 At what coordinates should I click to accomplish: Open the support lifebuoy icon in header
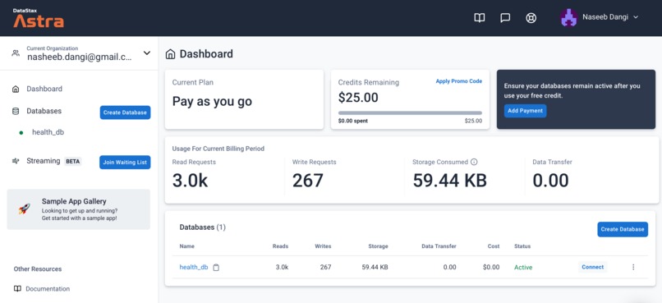click(531, 18)
